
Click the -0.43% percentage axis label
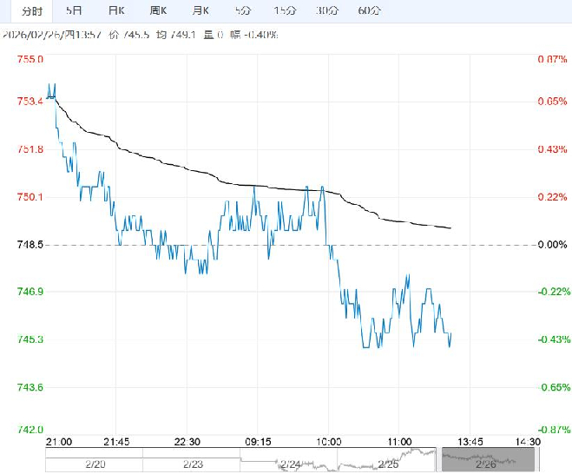pyautogui.click(x=552, y=339)
